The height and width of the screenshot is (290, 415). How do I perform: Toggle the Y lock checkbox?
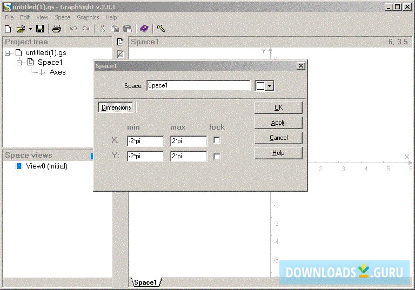click(x=217, y=157)
